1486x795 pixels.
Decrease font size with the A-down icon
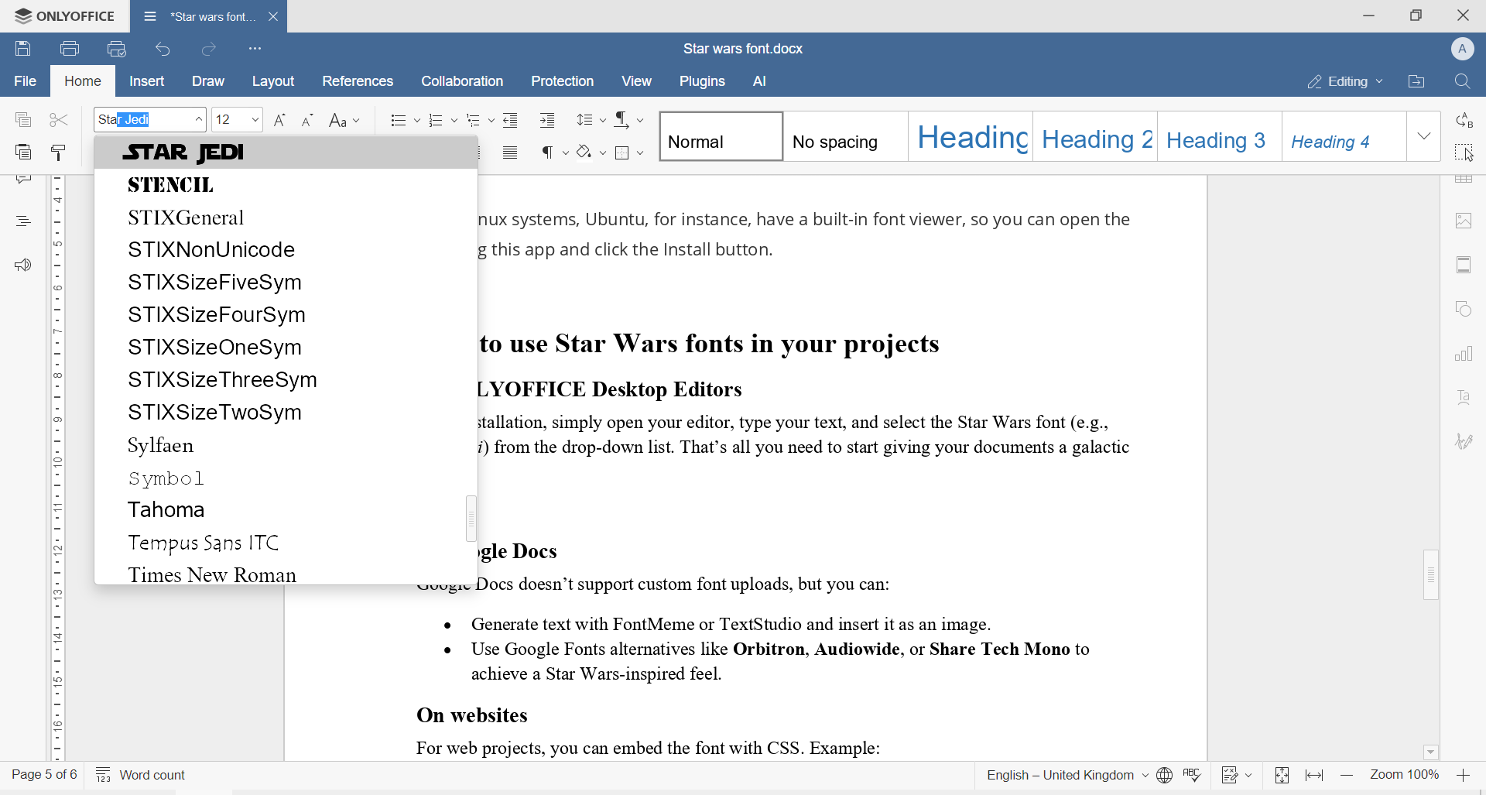coord(307,120)
